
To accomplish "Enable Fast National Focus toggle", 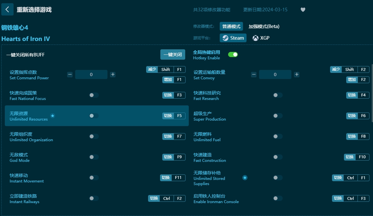I will pyautogui.click(x=94, y=95).
